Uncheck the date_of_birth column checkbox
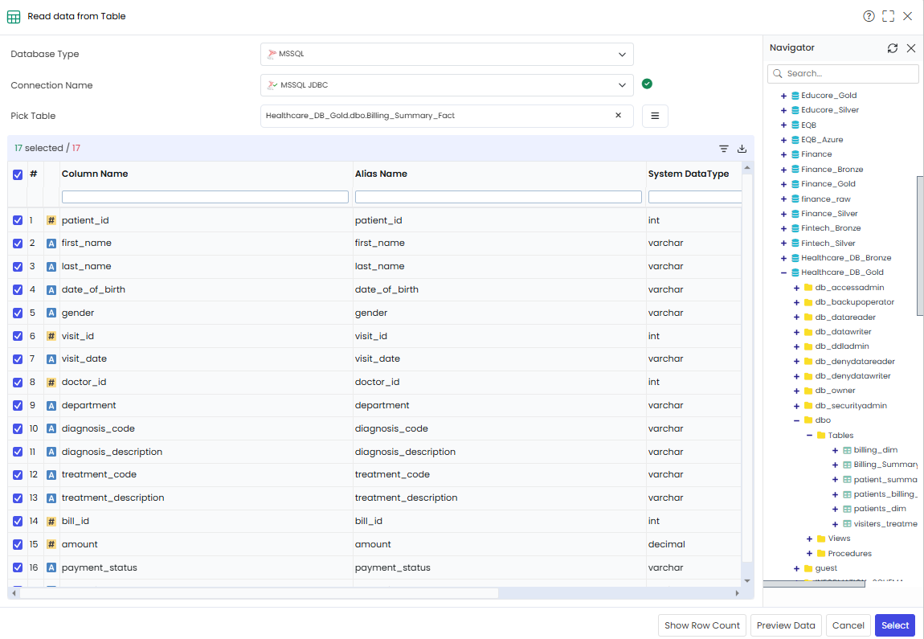This screenshot has width=924, height=639. 18,290
